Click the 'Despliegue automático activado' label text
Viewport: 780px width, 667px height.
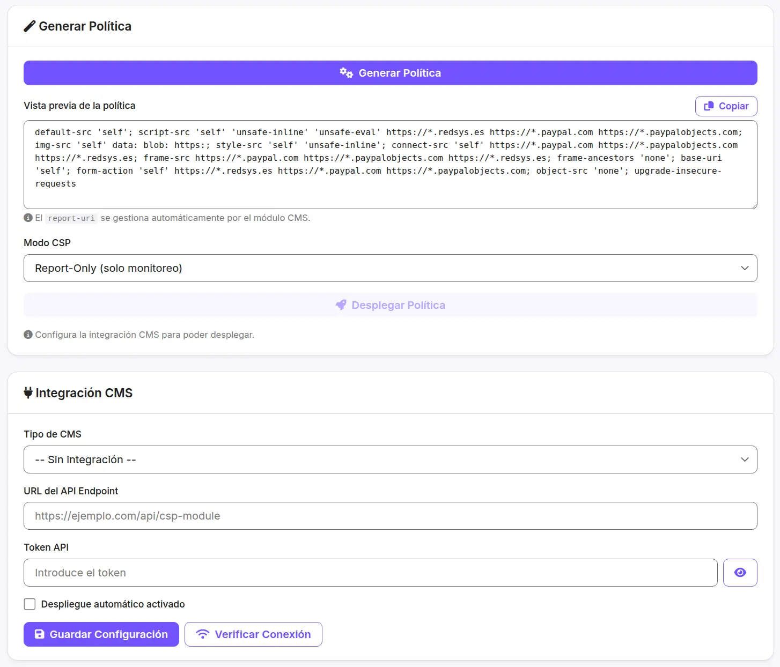113,604
